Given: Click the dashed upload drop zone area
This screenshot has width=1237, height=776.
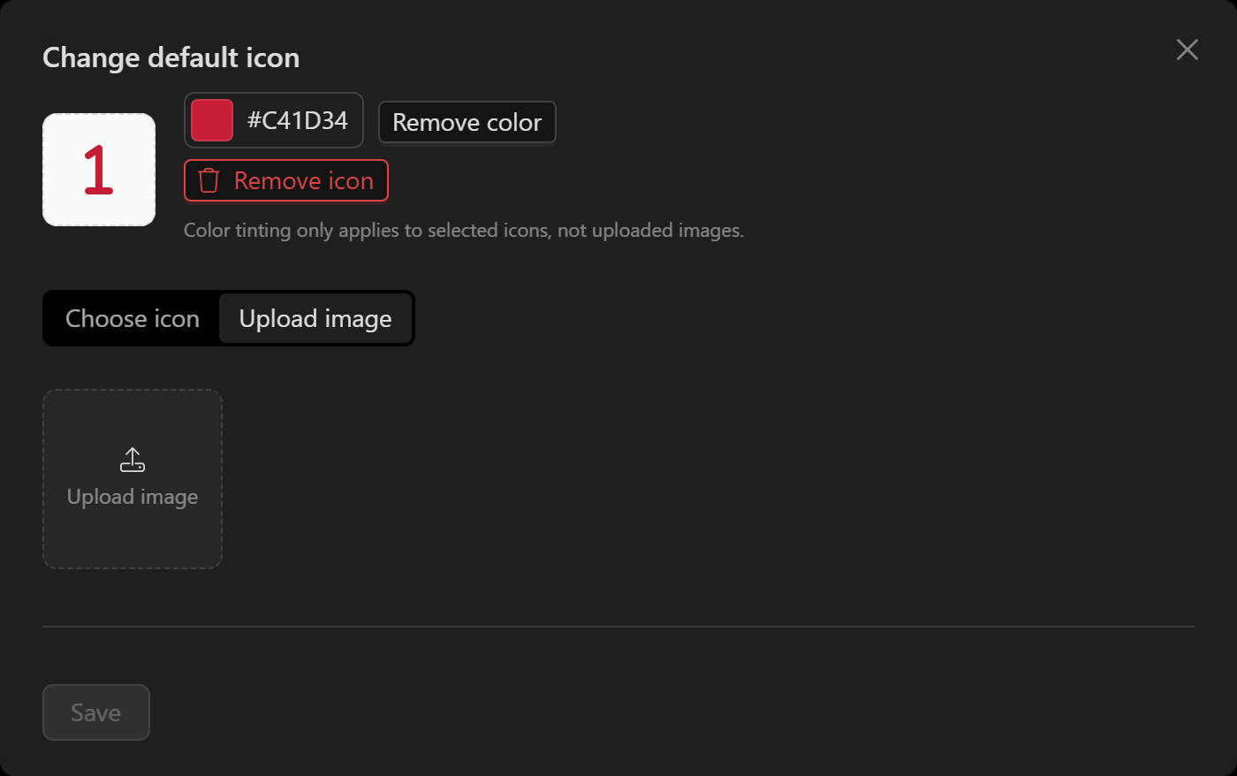Looking at the screenshot, I should pyautogui.click(x=133, y=479).
